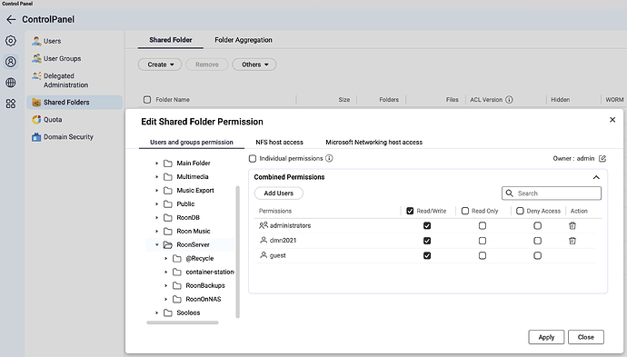Collapse the Combined Permissions section
This screenshot has width=627, height=357.
click(596, 177)
